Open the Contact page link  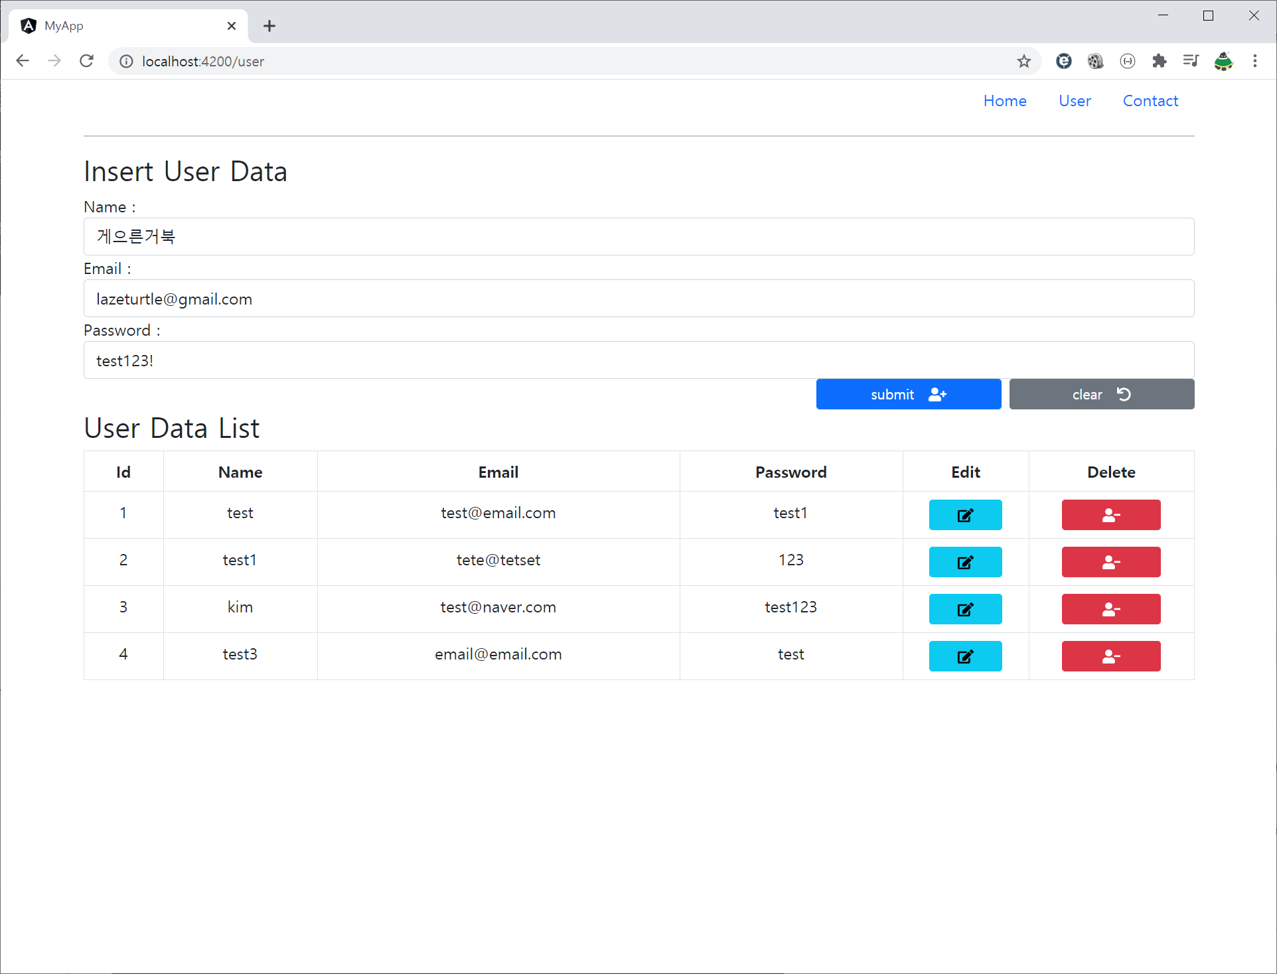point(1150,101)
